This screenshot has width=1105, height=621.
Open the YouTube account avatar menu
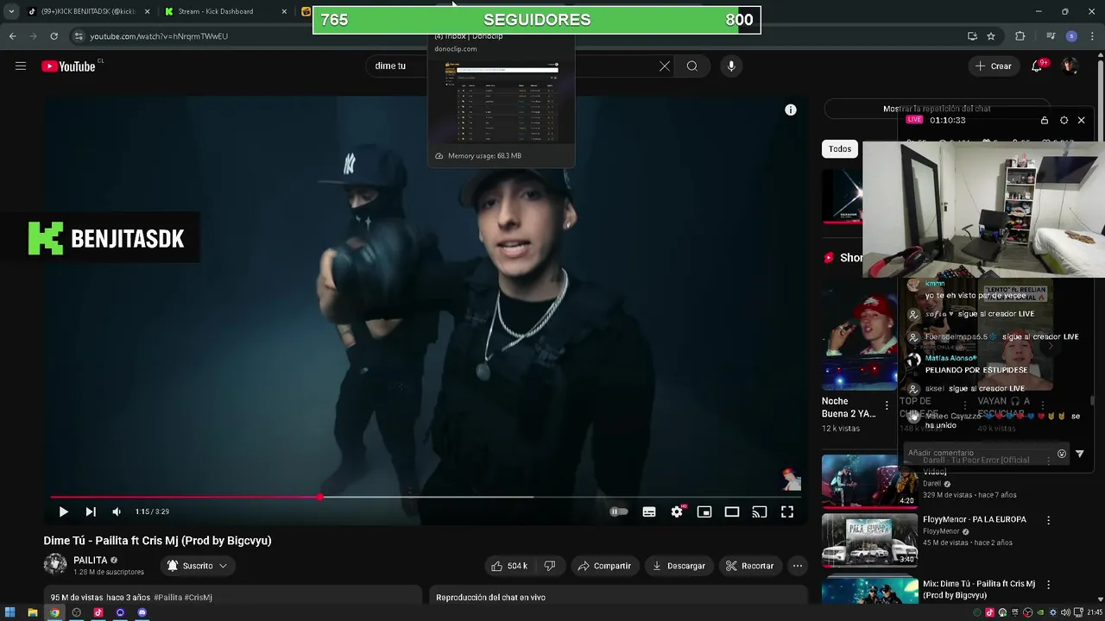click(1070, 66)
